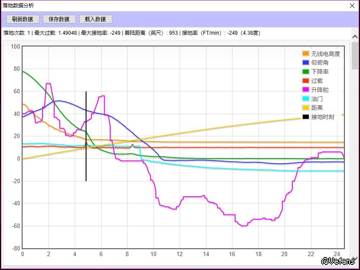This screenshot has width=360, height=270.
Task: Click the orange 无线电高度 legend swatch
Action: click(x=306, y=54)
